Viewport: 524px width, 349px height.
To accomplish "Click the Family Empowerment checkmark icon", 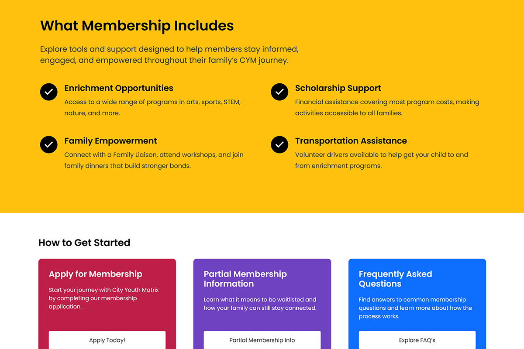I will 49,144.
